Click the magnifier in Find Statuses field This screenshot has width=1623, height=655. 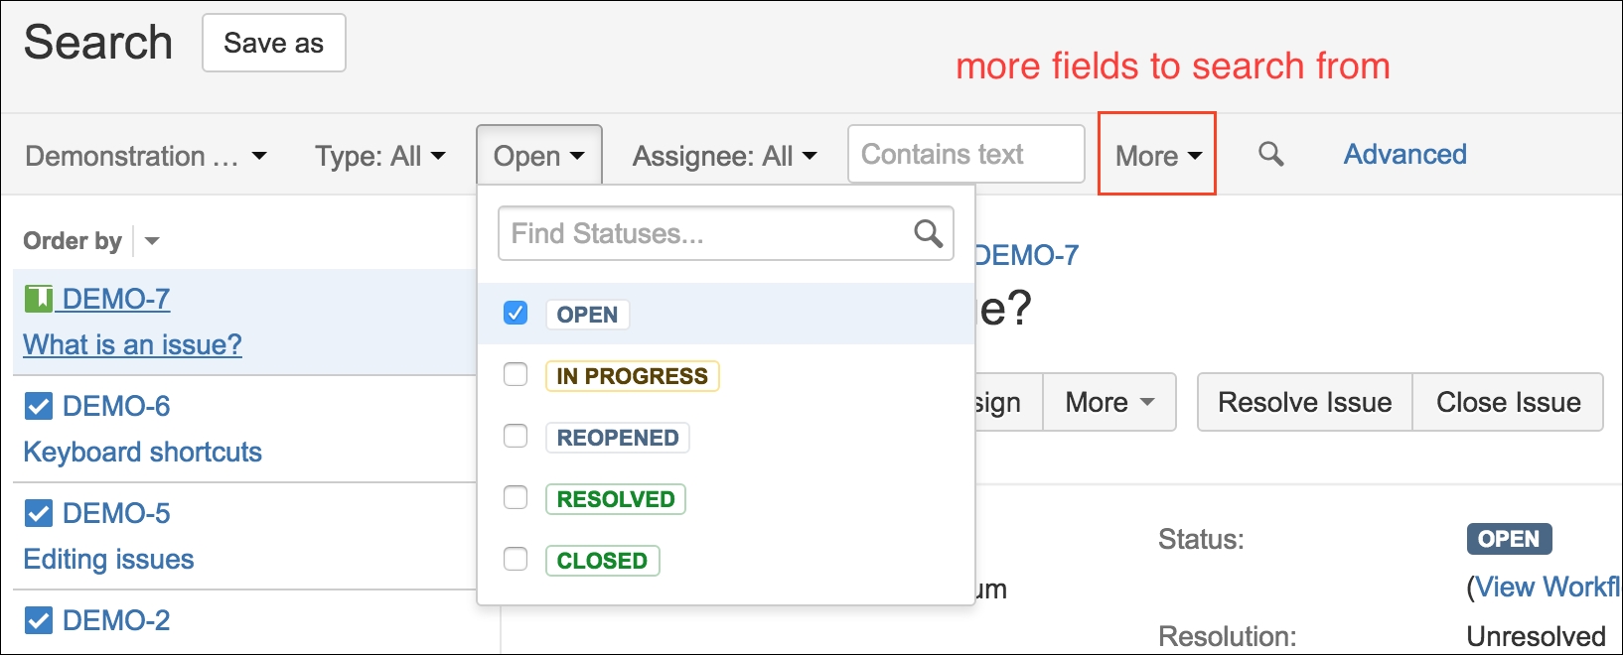(x=928, y=233)
